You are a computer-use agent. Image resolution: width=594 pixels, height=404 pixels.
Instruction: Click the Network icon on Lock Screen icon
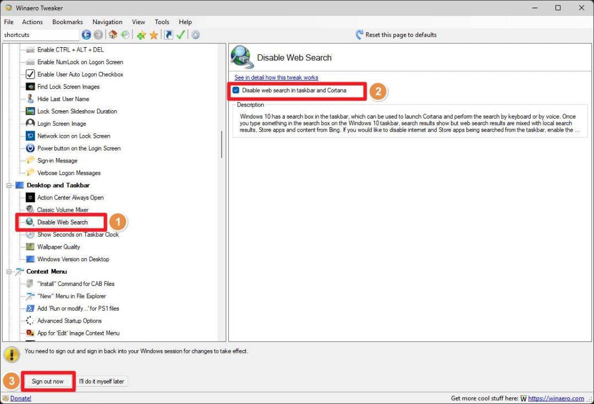tap(30, 136)
